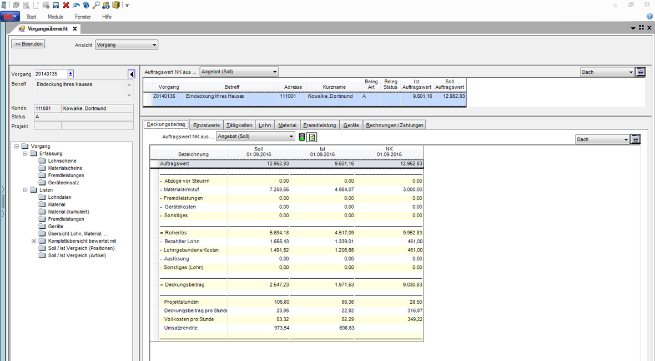Select Lohnscheine in the tree

(x=62, y=161)
